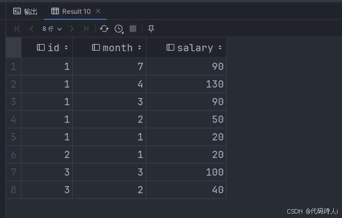
Task: Click salary cell 100 in row 7
Action: point(186,172)
